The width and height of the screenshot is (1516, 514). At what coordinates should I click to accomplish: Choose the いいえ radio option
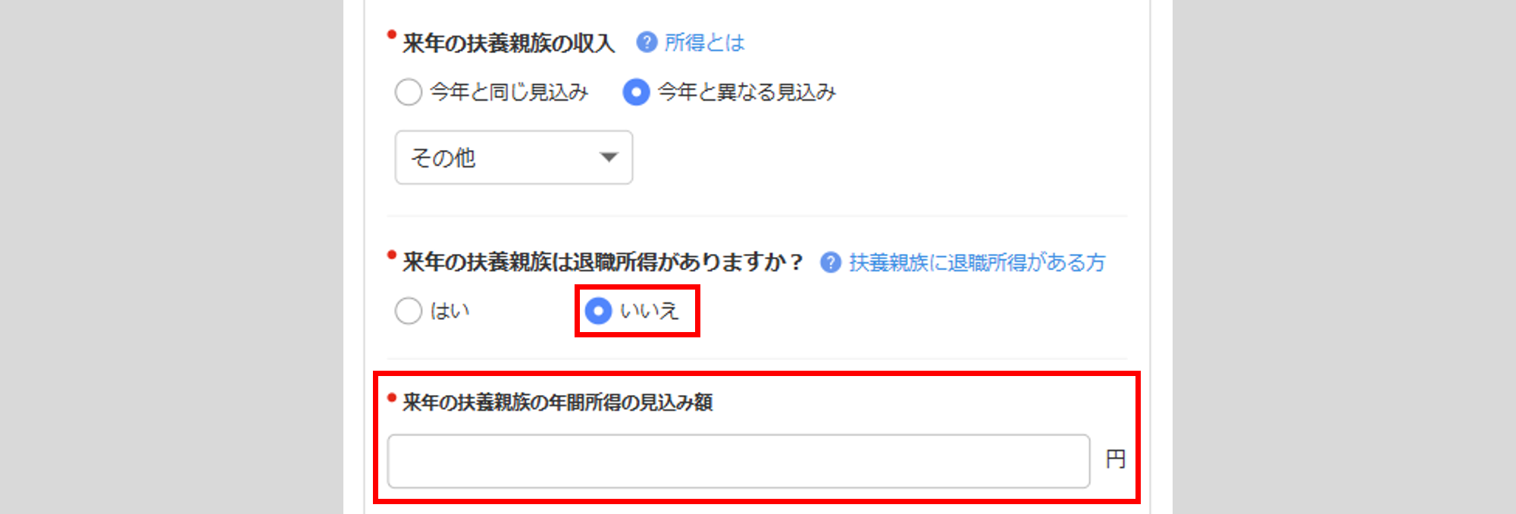coord(598,311)
